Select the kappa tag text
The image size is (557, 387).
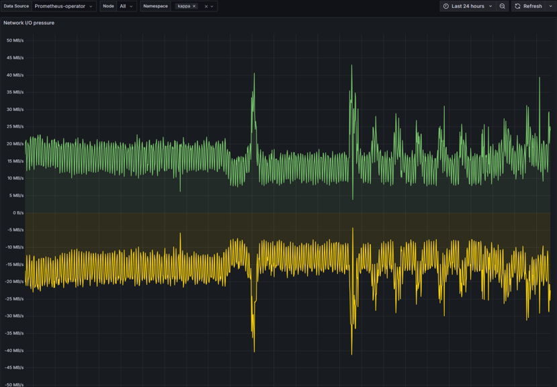click(183, 6)
